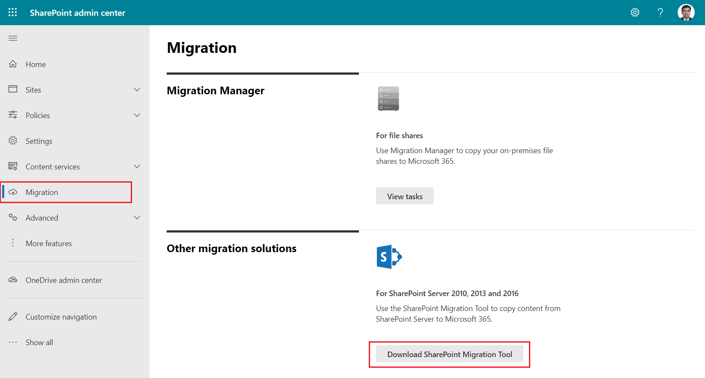Screen dimensions: 705x378
Task: Open More features in the navigation
Action: (x=49, y=244)
